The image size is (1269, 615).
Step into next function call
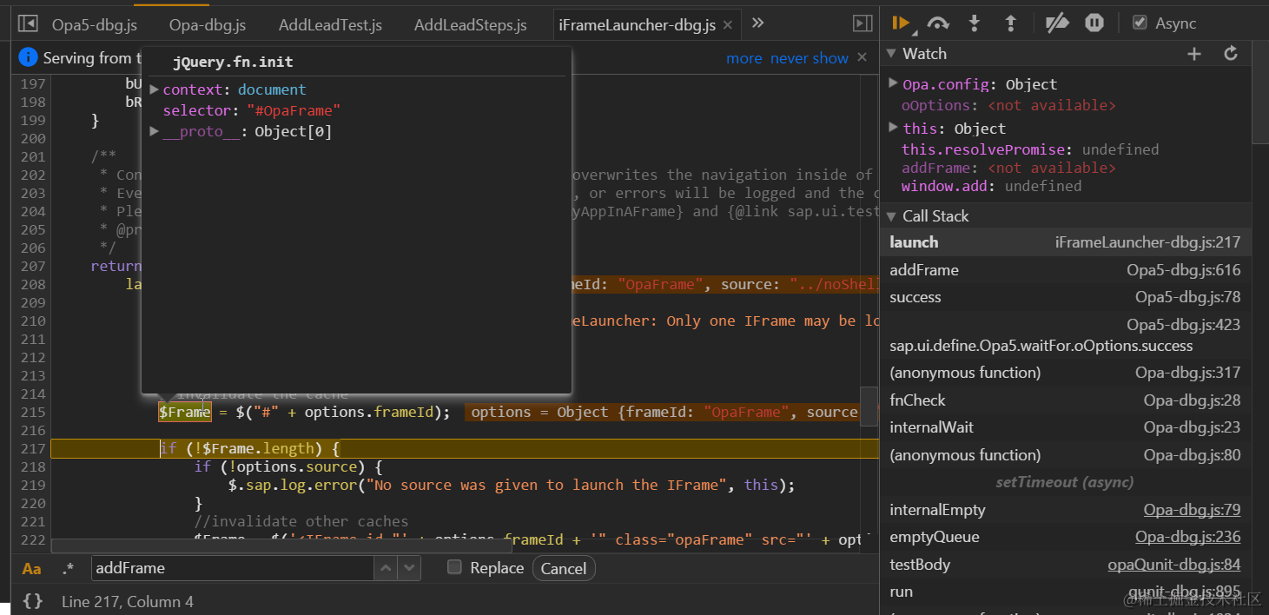pos(975,23)
